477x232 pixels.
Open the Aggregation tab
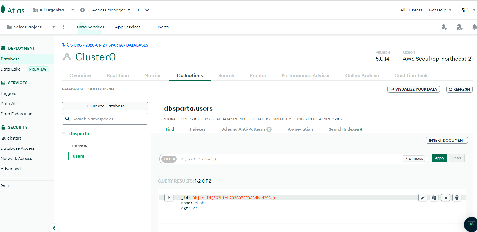(x=300, y=129)
